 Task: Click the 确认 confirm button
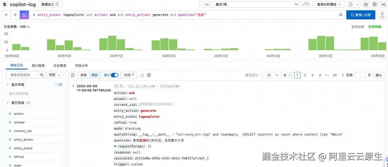pos(379,75)
